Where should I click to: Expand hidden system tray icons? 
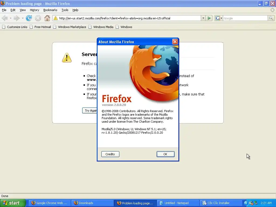pos(246,203)
